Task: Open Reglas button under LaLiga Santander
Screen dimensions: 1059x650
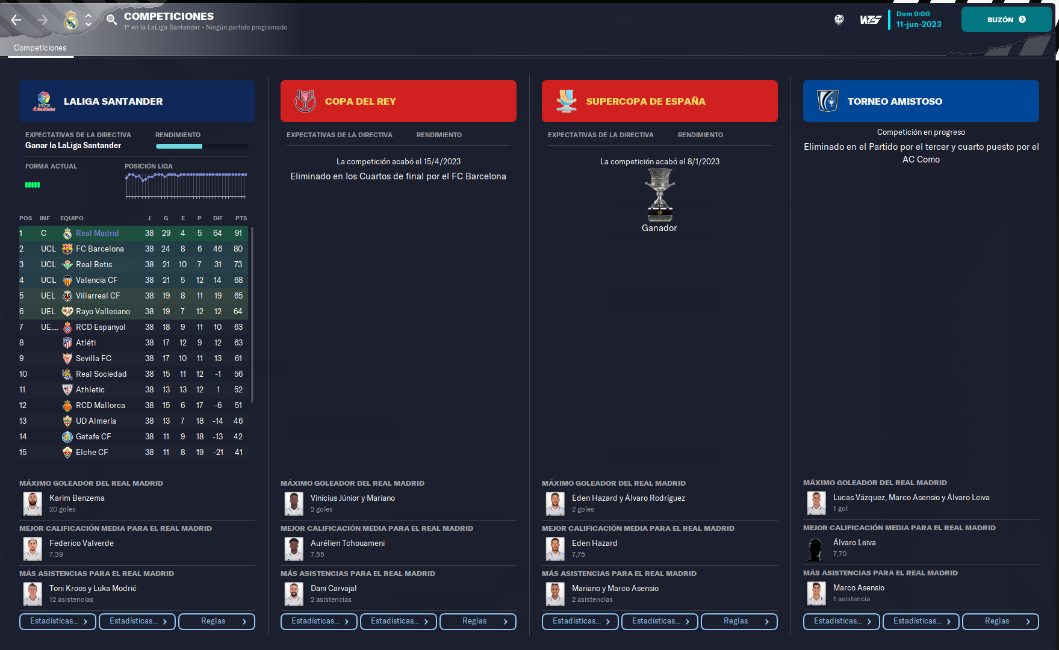Action: pos(217,621)
